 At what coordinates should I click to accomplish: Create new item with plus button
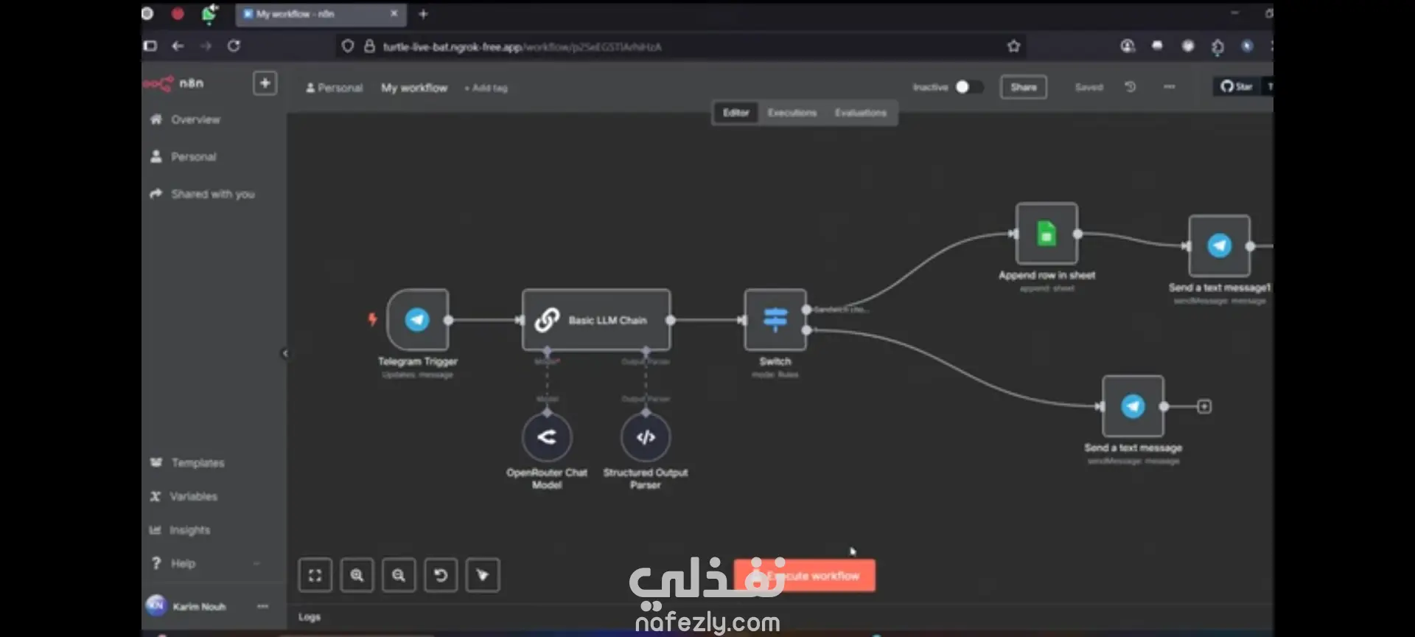click(265, 83)
